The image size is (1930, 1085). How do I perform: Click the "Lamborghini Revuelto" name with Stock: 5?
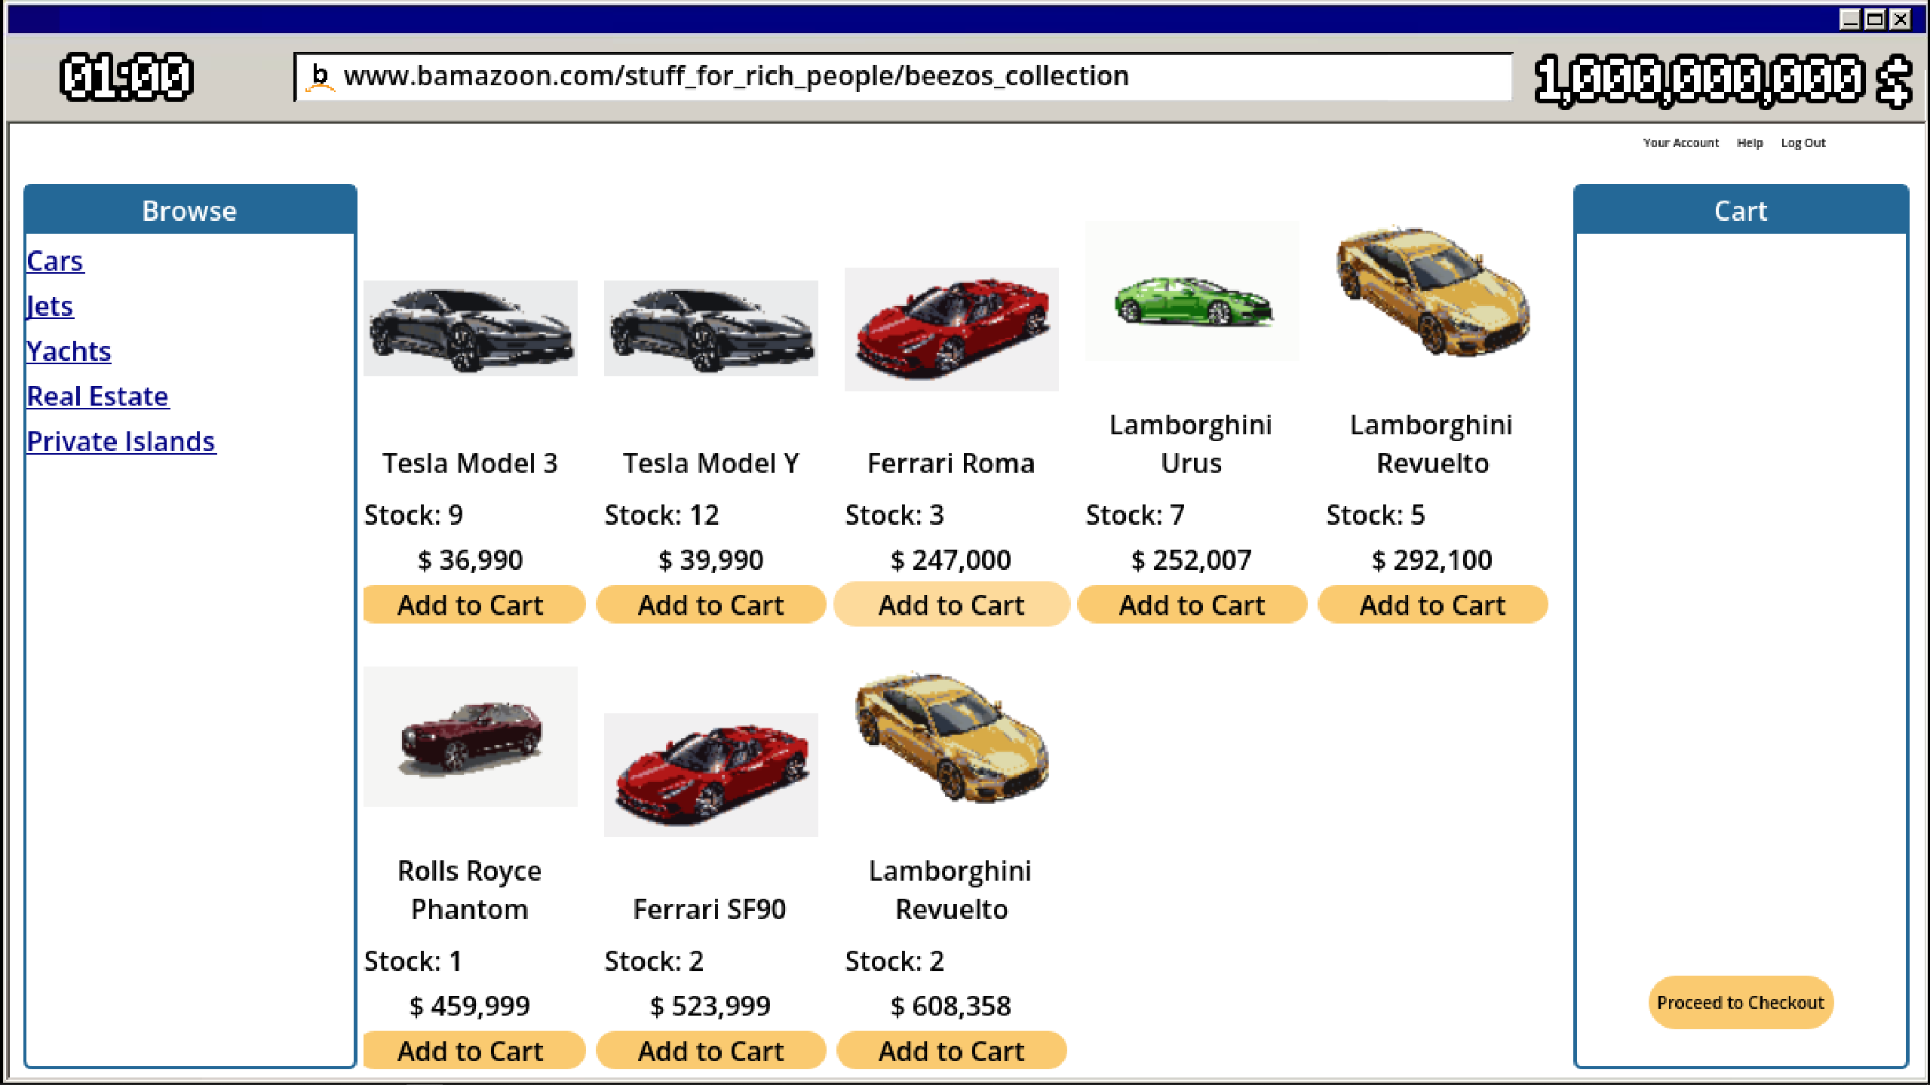coord(1432,444)
